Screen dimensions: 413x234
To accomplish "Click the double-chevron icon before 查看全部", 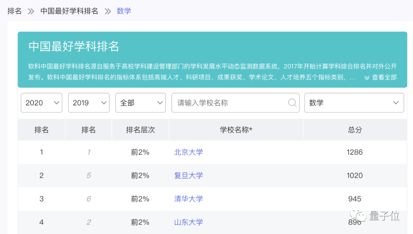I will point(367,77).
